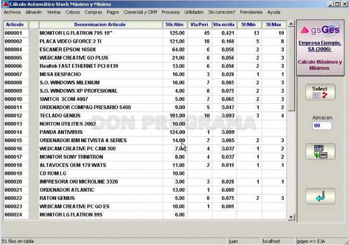Click the scrollbar up arrow

[x=291, y=24]
